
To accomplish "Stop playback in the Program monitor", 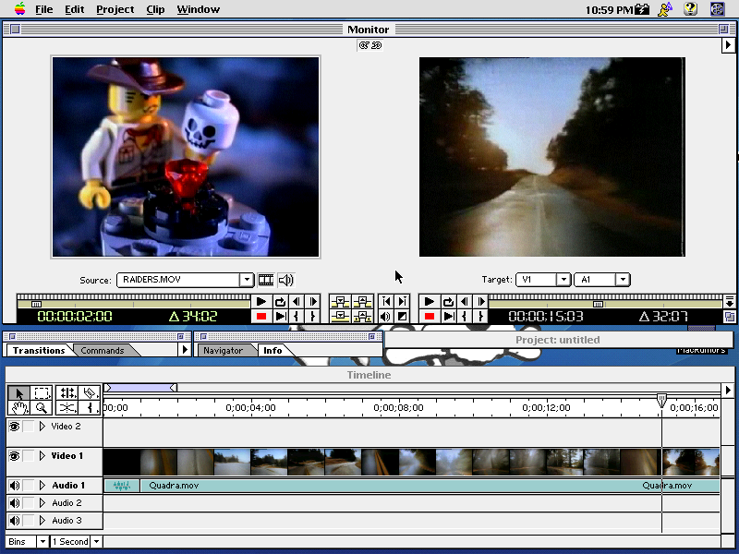I will click(x=429, y=316).
